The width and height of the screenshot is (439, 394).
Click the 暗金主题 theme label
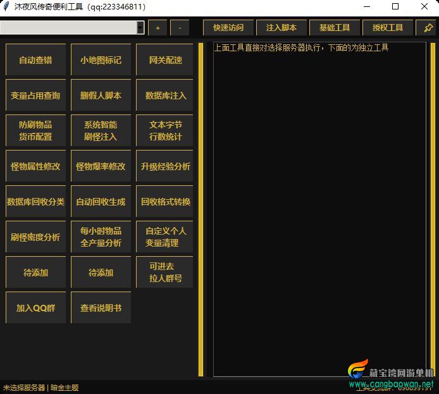point(65,388)
